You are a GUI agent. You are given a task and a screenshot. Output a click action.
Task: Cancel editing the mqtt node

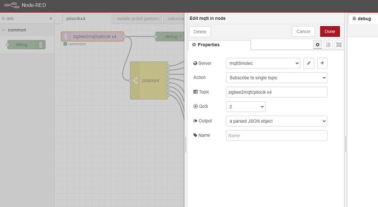pos(303,32)
